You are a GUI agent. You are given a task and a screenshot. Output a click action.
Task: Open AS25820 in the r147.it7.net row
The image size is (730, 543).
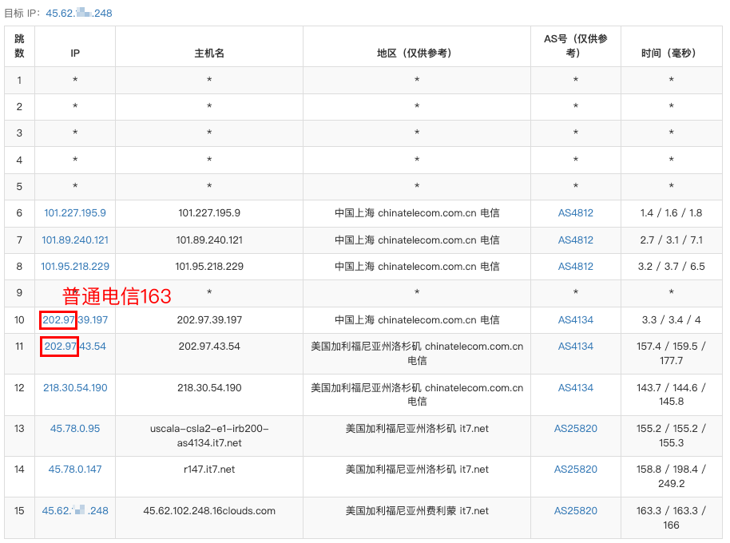coord(575,470)
